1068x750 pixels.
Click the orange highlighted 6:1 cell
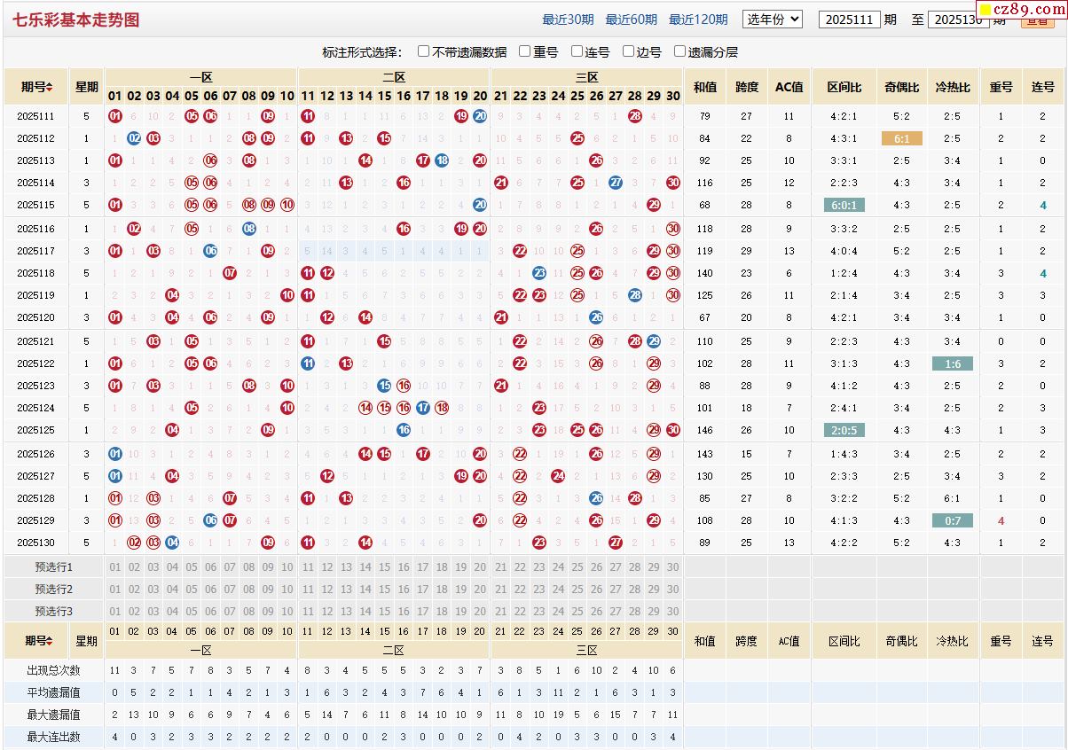pyautogui.click(x=901, y=138)
